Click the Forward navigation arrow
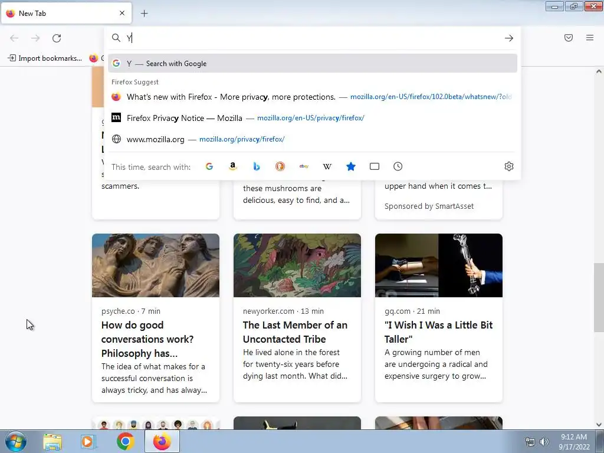 (x=35, y=38)
